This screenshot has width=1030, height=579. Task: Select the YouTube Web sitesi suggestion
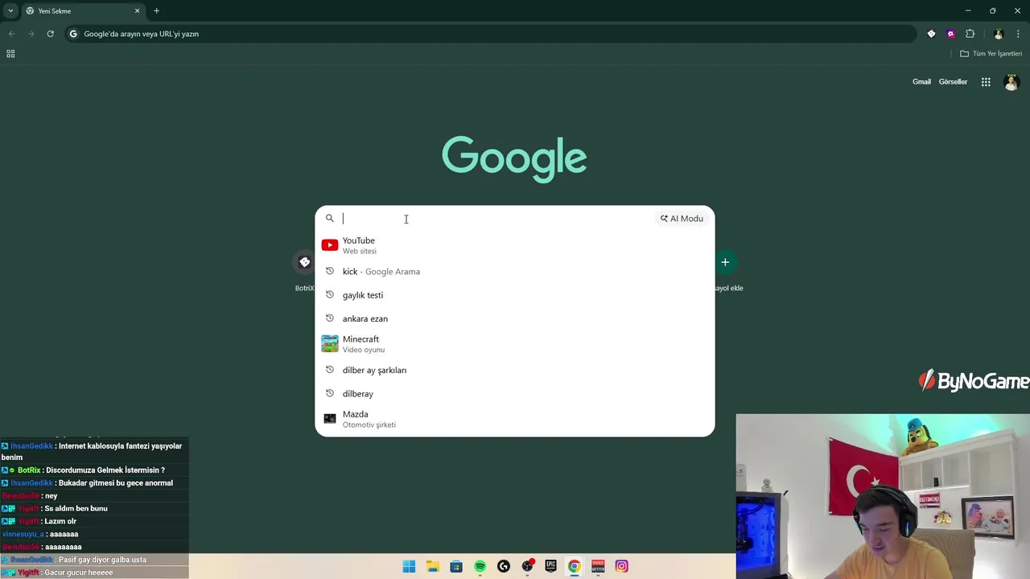pos(515,245)
